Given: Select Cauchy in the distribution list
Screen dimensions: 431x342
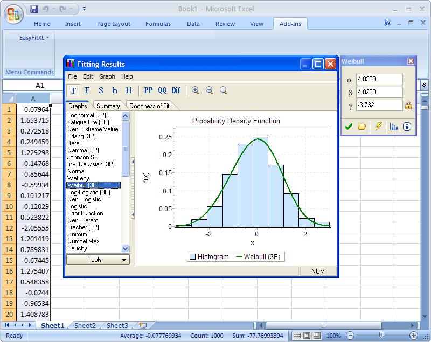Looking at the screenshot, I should 77,248.
